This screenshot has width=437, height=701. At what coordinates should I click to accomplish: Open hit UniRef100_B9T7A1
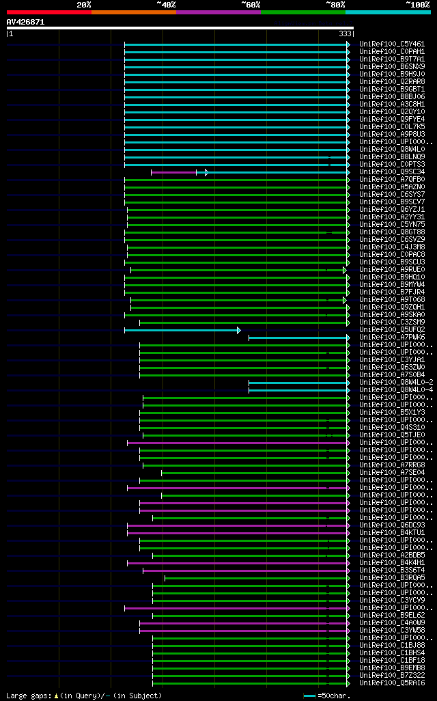[x=392, y=59]
